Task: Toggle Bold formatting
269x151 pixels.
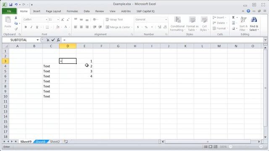Action: point(26,27)
